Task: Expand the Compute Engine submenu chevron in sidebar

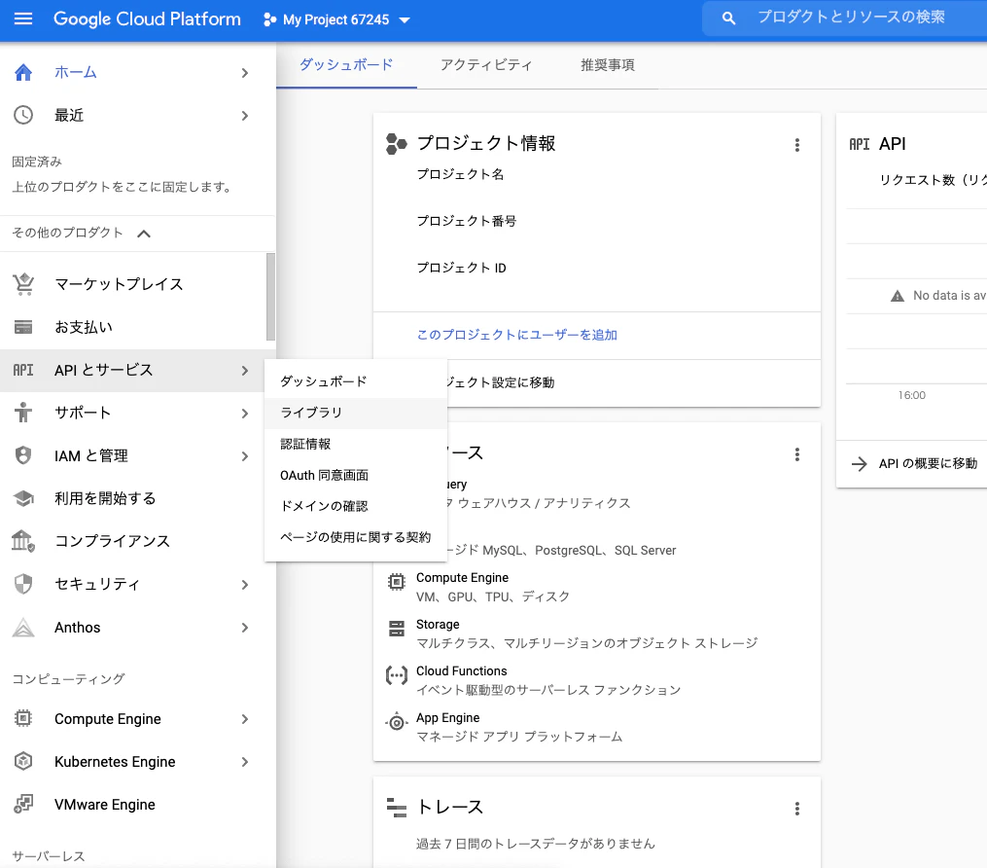Action: tap(245, 719)
